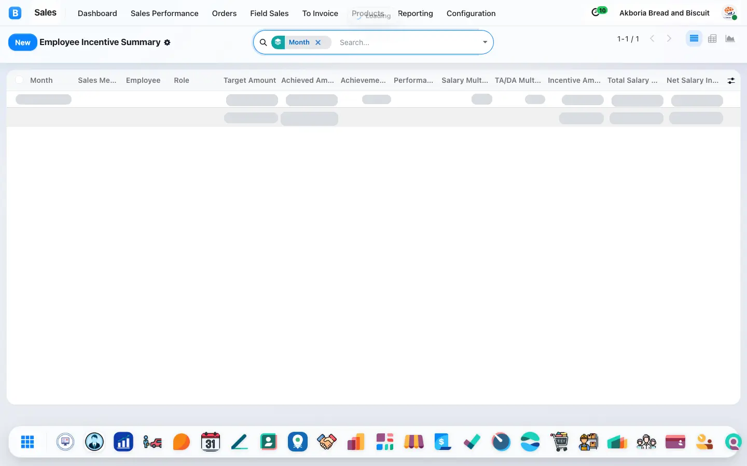Open the Field Sales menu
The width and height of the screenshot is (747, 466).
269,13
